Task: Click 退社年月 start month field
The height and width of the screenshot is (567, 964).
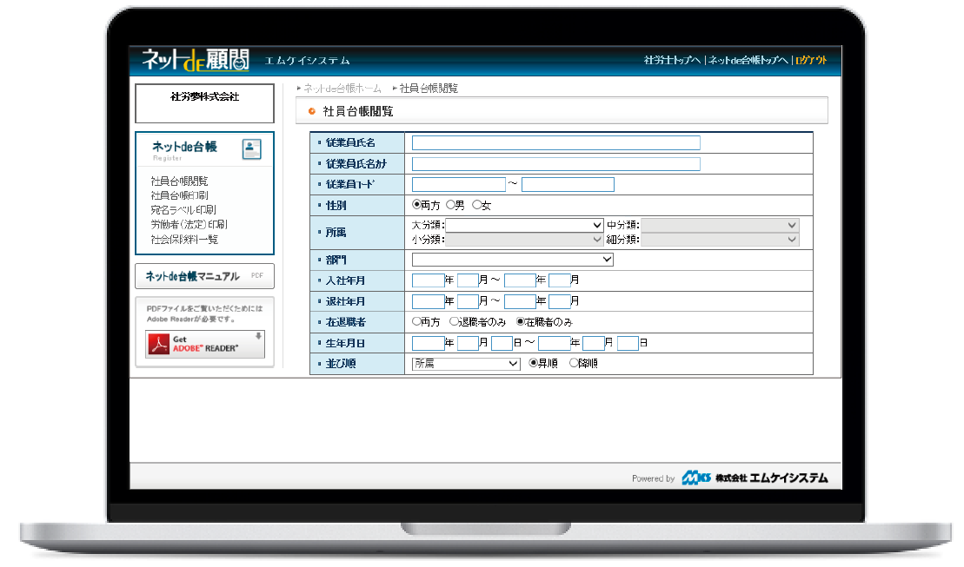Action: (468, 301)
